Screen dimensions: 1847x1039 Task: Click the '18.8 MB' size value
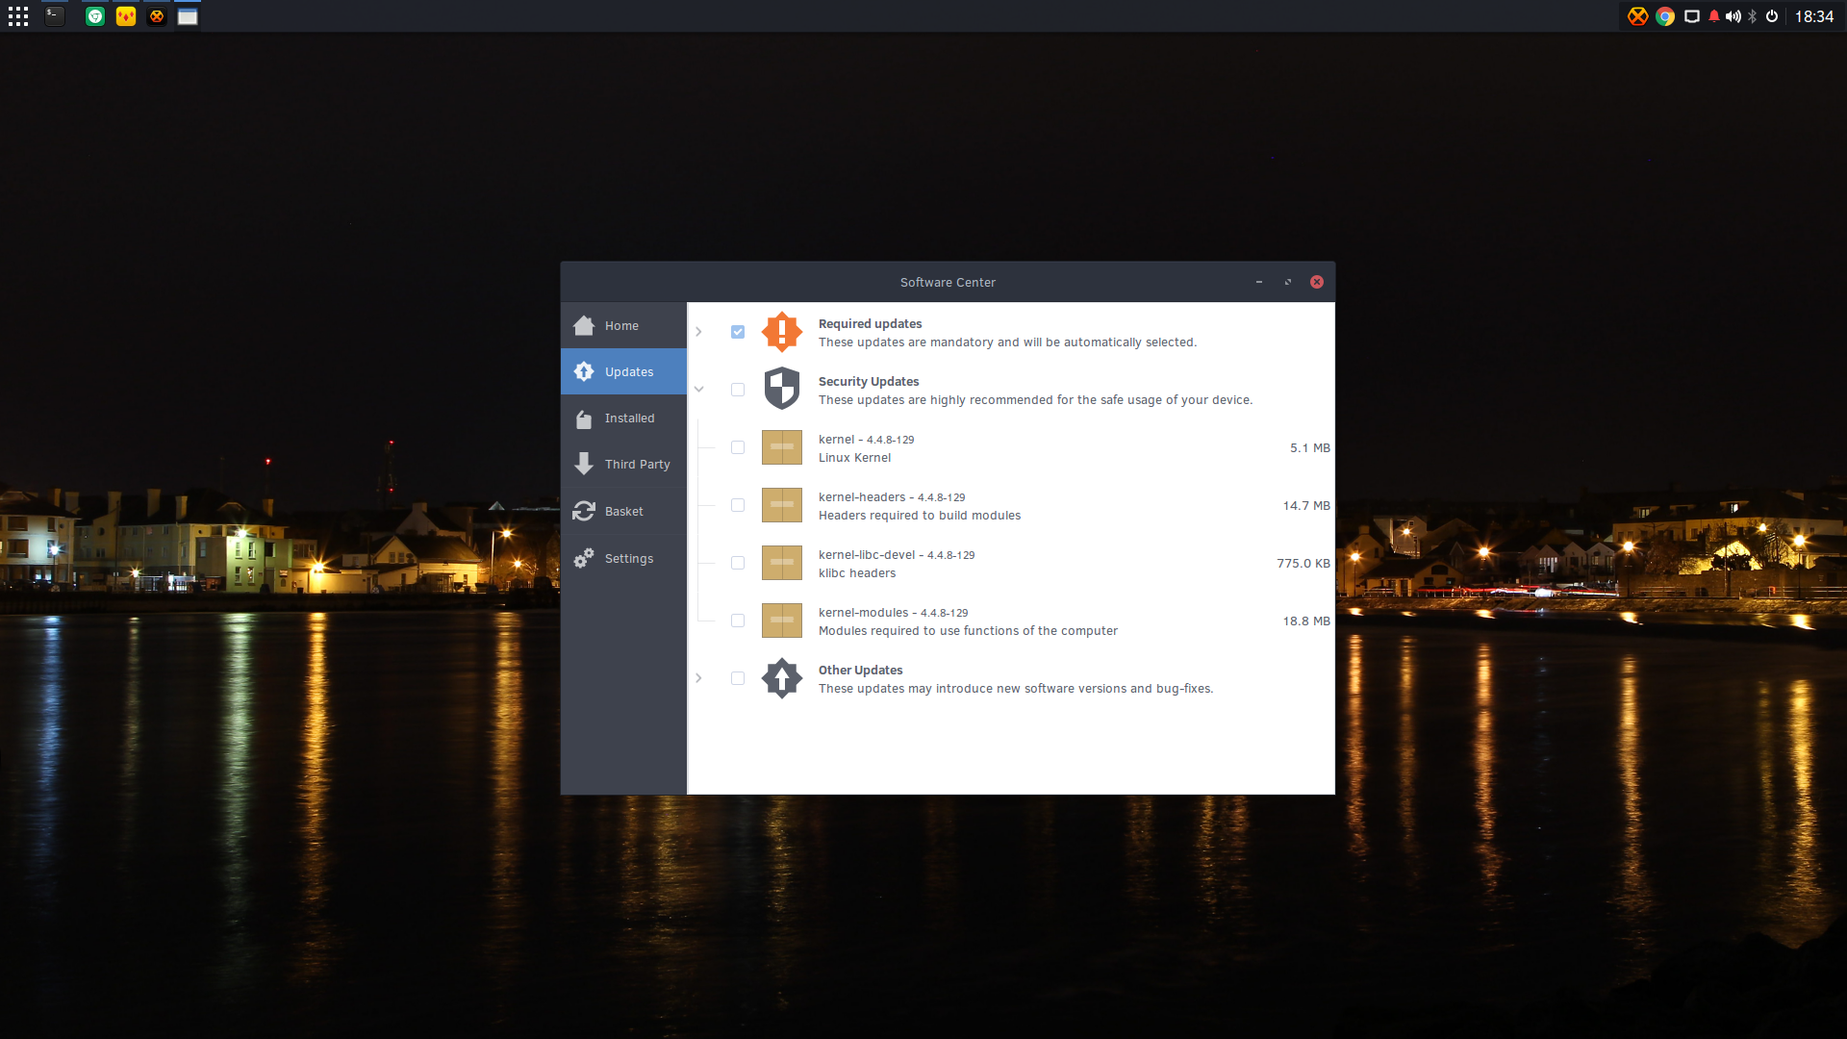tap(1306, 621)
